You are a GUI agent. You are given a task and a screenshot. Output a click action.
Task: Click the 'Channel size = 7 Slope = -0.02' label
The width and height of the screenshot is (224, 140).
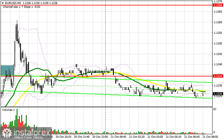pyautogui.click(x=22, y=7)
